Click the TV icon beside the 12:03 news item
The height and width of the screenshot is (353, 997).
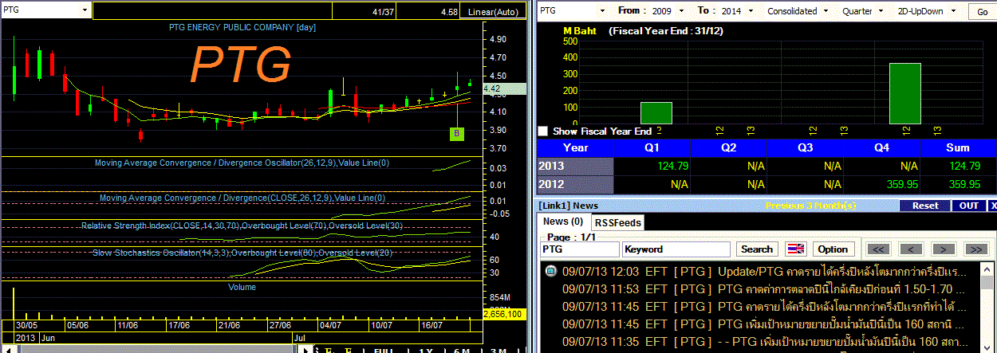tap(550, 271)
